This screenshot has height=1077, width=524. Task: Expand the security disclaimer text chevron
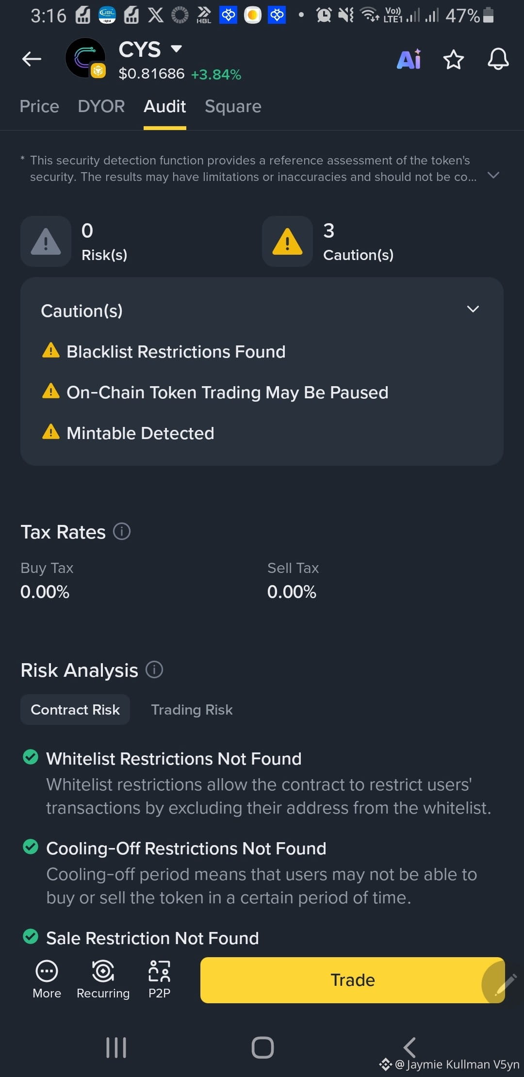(x=493, y=175)
